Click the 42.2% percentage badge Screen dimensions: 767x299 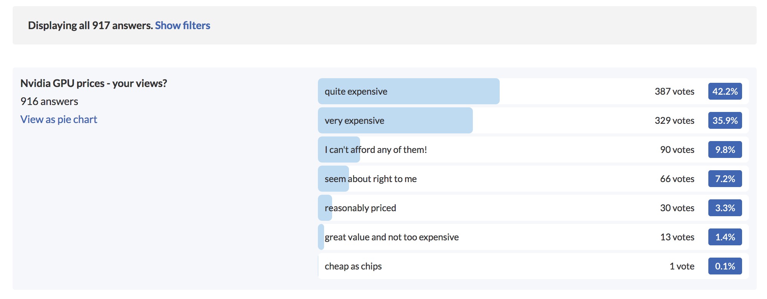[x=725, y=91]
